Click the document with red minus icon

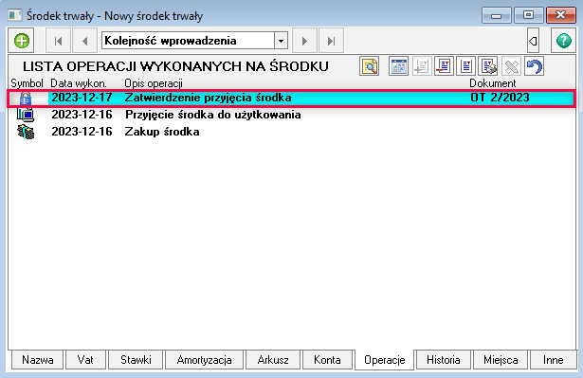point(444,66)
